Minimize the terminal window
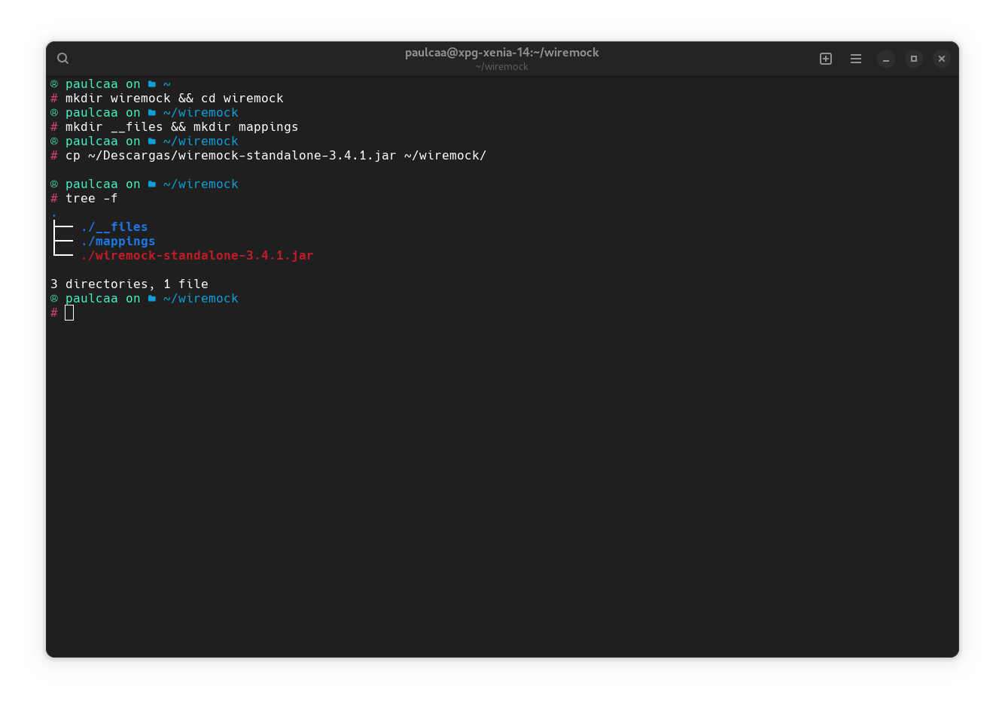This screenshot has height=708, width=1005. (x=886, y=59)
